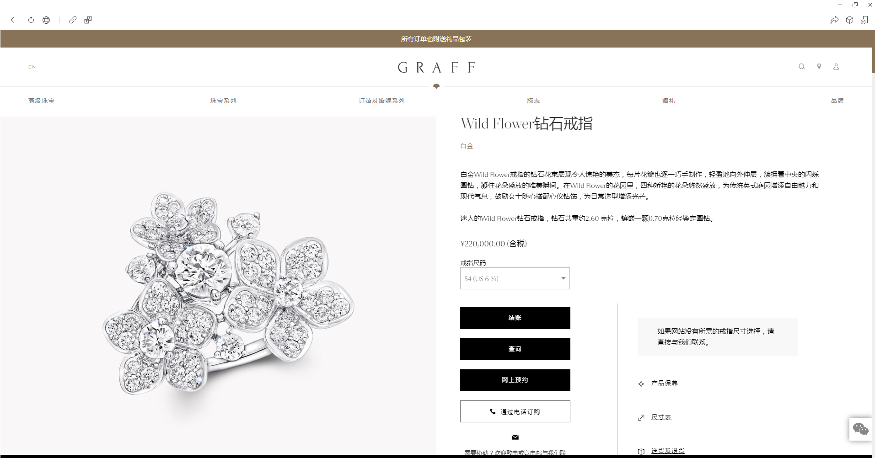Click the 结账 checkout button
Screen dimensions: 875x458
coord(515,318)
